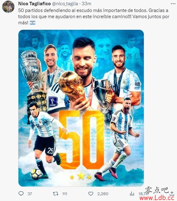Click the three gold stars in poster
Viewport: 177px width, 201px height.
81,176
